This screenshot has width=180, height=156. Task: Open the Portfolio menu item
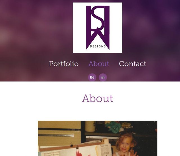(x=64, y=64)
